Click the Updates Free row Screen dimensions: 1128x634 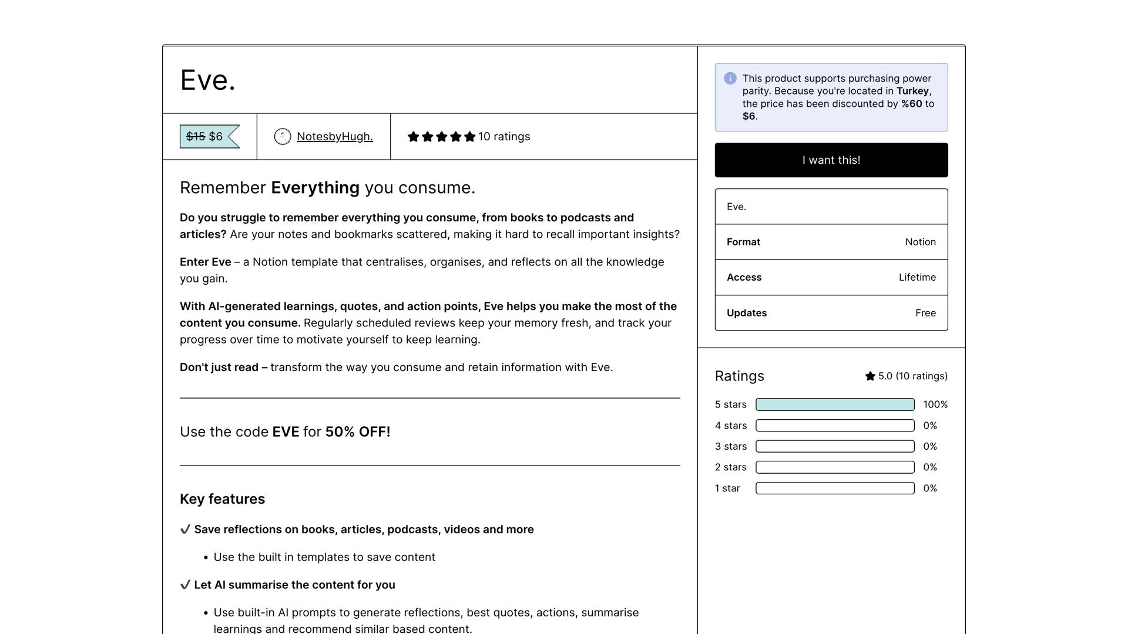click(831, 313)
